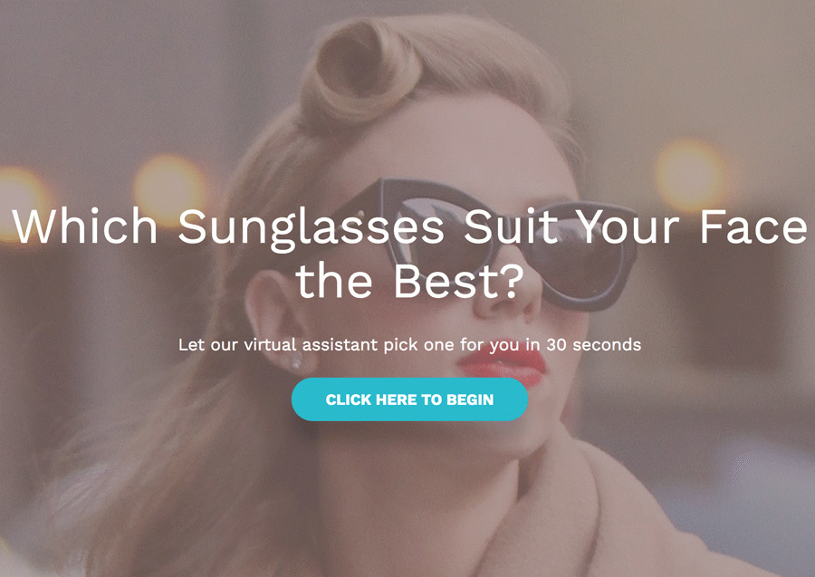This screenshot has width=815, height=577.
Task: Click the virtual assistant subtitle text
Action: [x=409, y=344]
